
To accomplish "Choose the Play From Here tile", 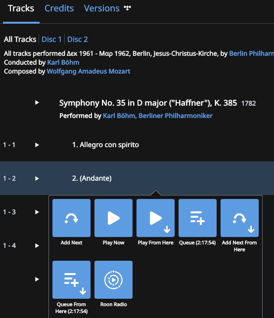I will 155,218.
